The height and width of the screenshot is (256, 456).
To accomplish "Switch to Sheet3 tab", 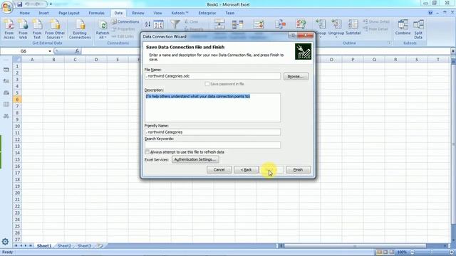I will point(84,246).
